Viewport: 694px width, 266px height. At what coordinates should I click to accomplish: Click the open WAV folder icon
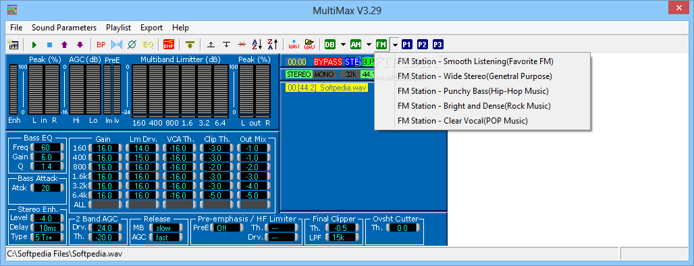tap(309, 45)
